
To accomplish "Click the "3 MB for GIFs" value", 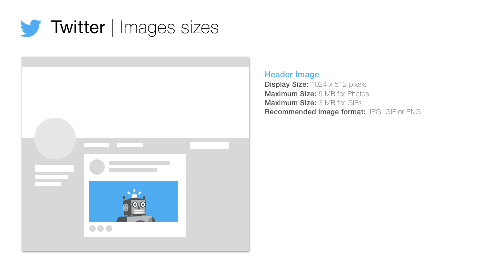I will (340, 103).
